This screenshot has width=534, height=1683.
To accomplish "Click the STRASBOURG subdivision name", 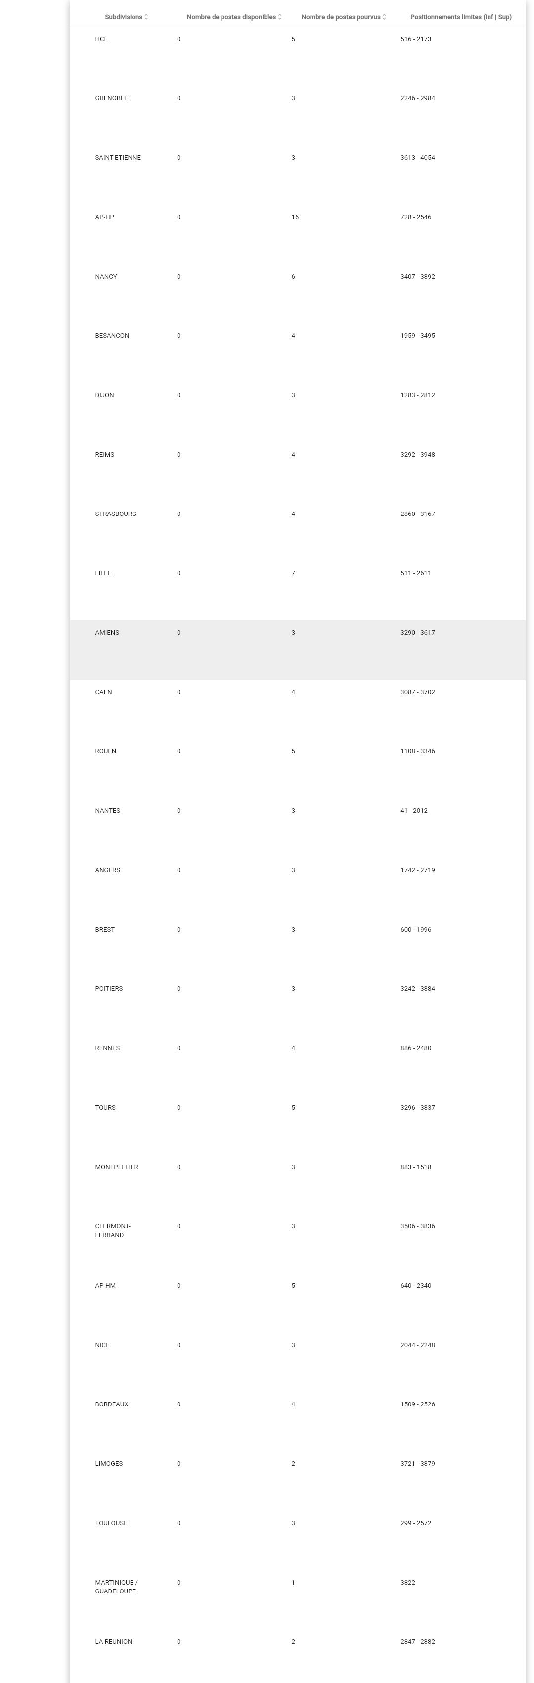I will coord(116,514).
